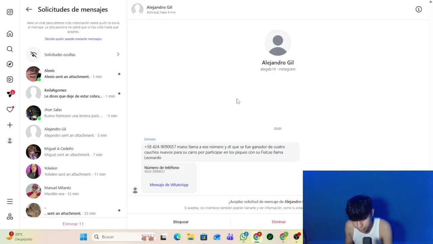Click the Instagram logo icon
This screenshot has height=244, width=433.
coord(10,12)
